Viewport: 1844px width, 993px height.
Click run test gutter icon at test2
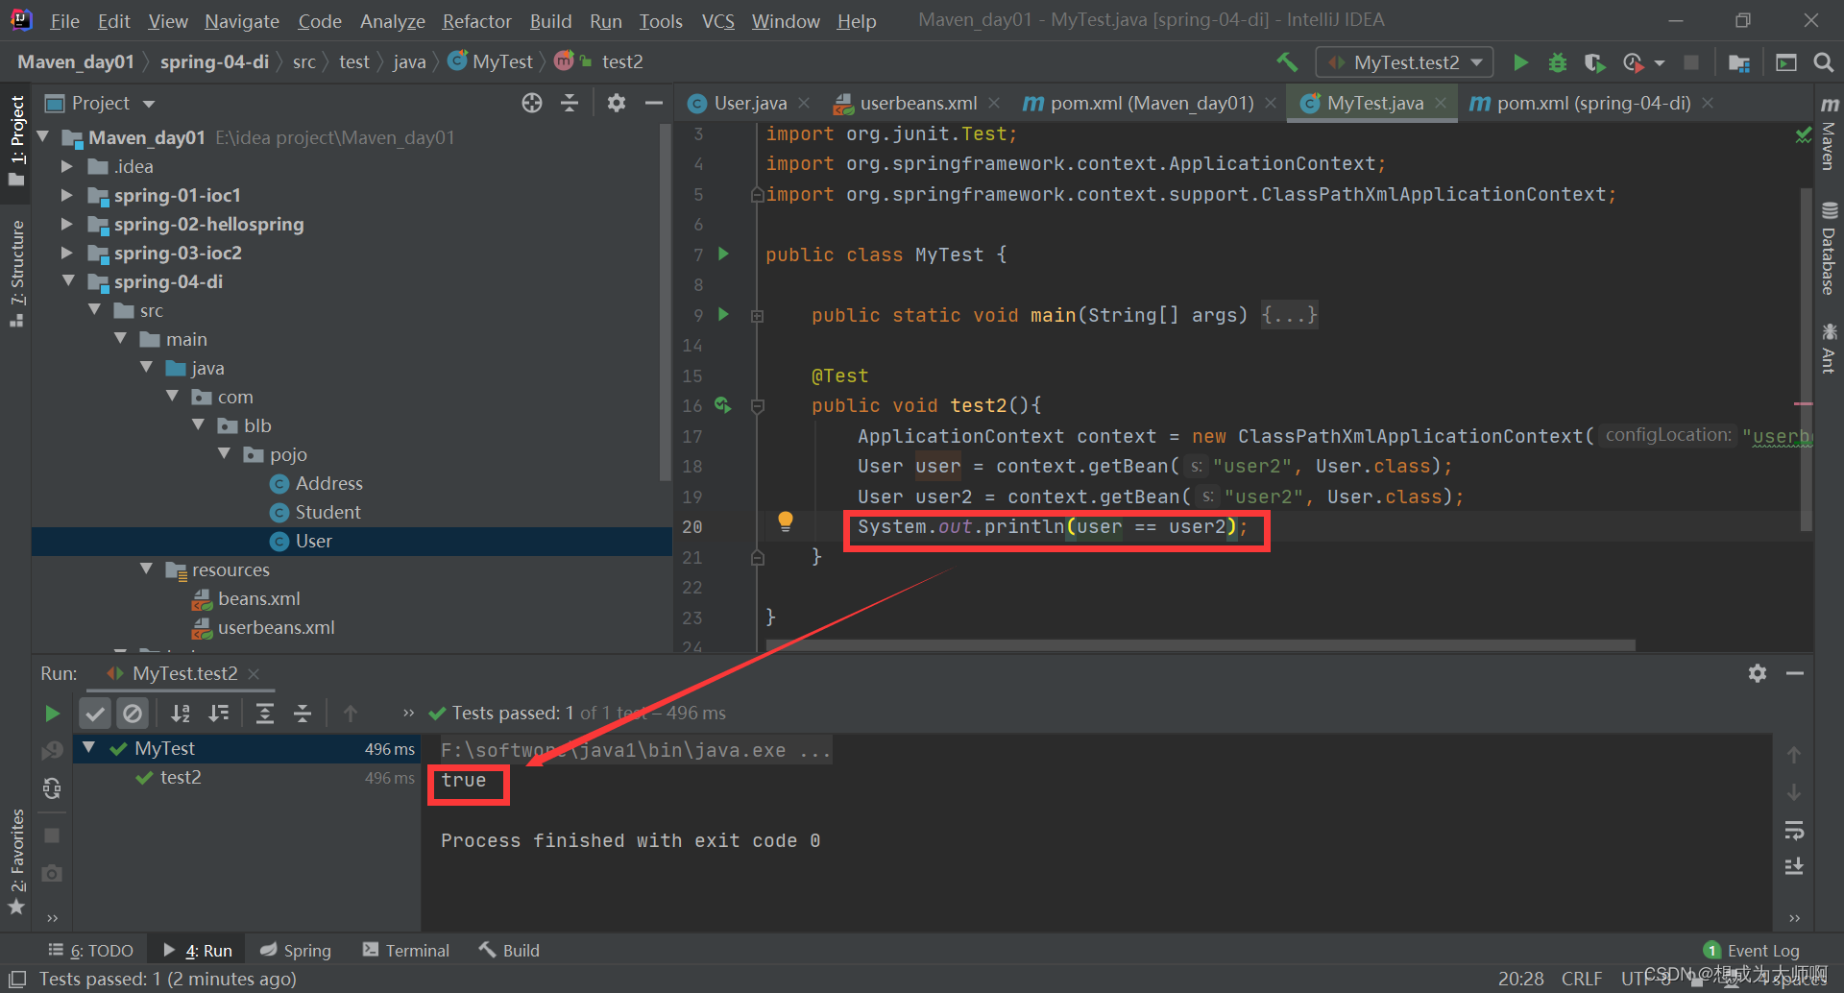723,406
